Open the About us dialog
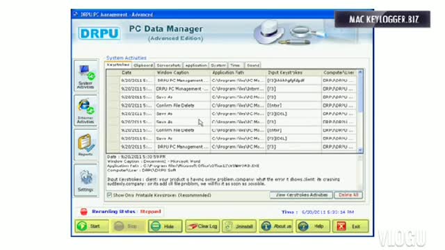 click(276, 226)
